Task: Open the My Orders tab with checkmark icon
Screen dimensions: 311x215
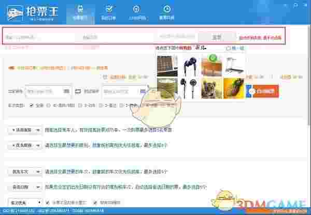Action: (108, 13)
